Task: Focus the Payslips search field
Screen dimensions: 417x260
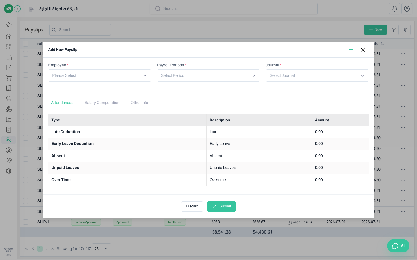Action: 80,30
